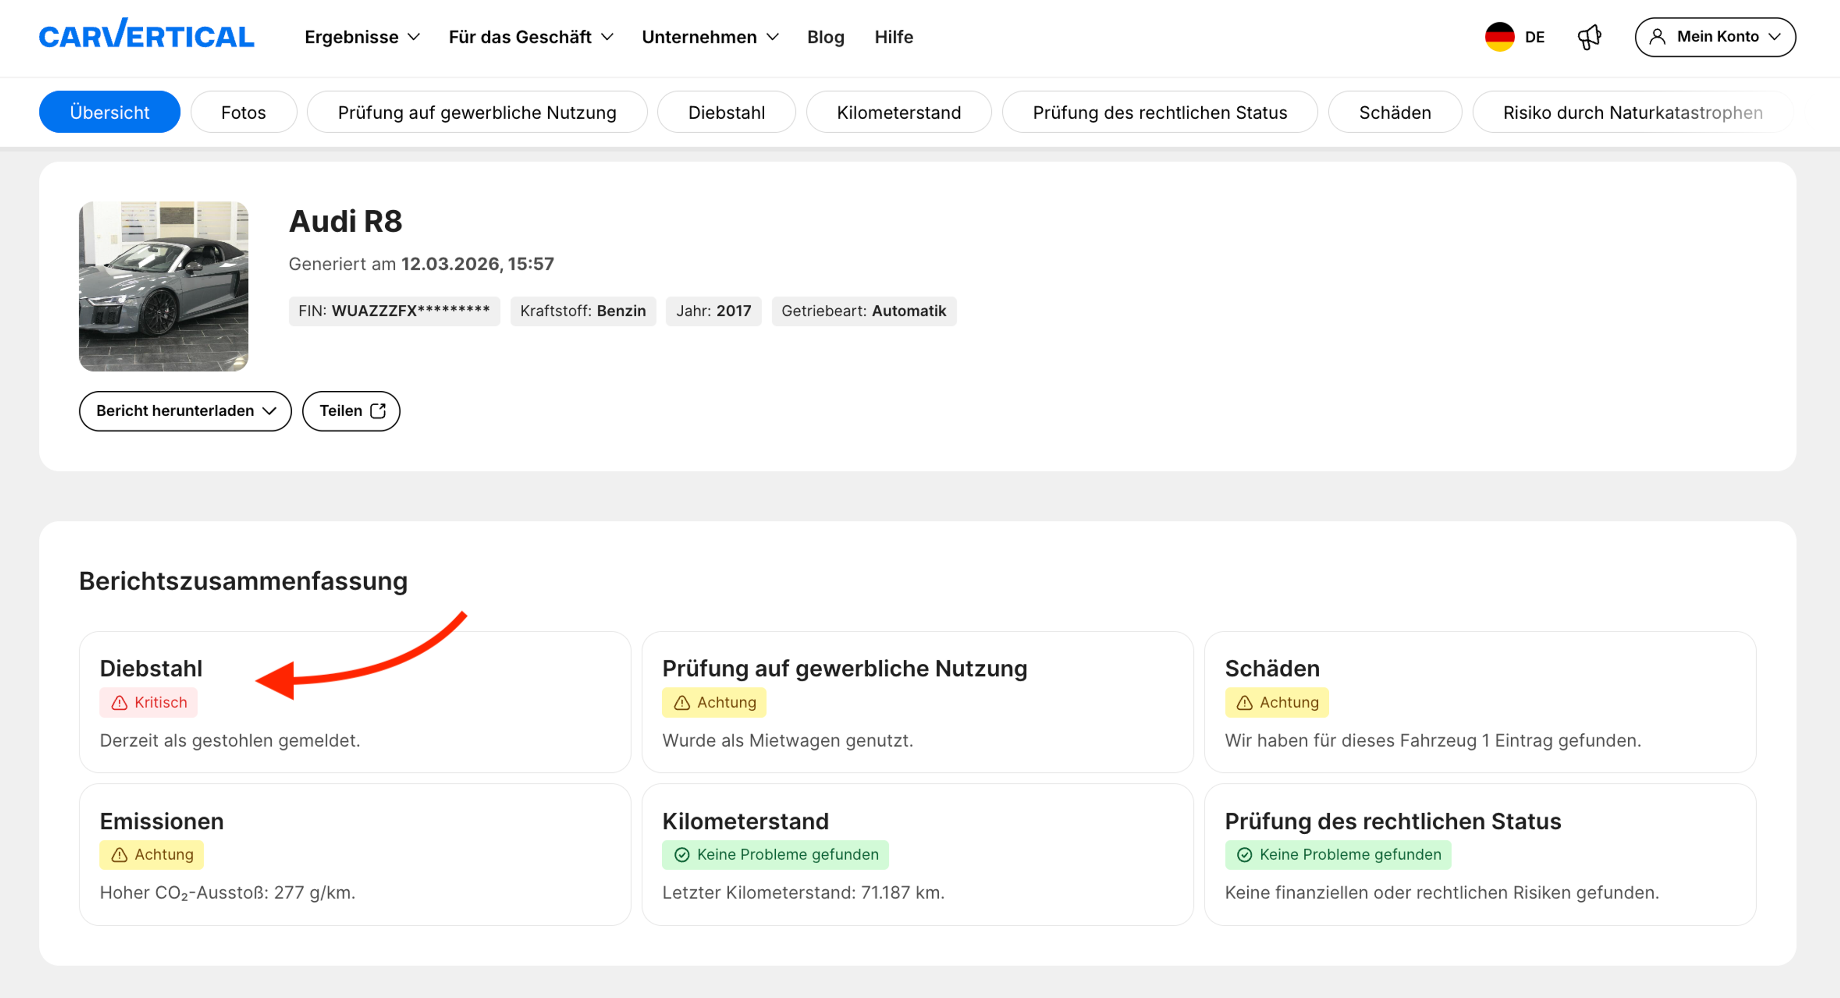Viewport: 1840px width, 998px height.
Task: Click the Audi R8 car thumbnail
Action: [x=163, y=286]
